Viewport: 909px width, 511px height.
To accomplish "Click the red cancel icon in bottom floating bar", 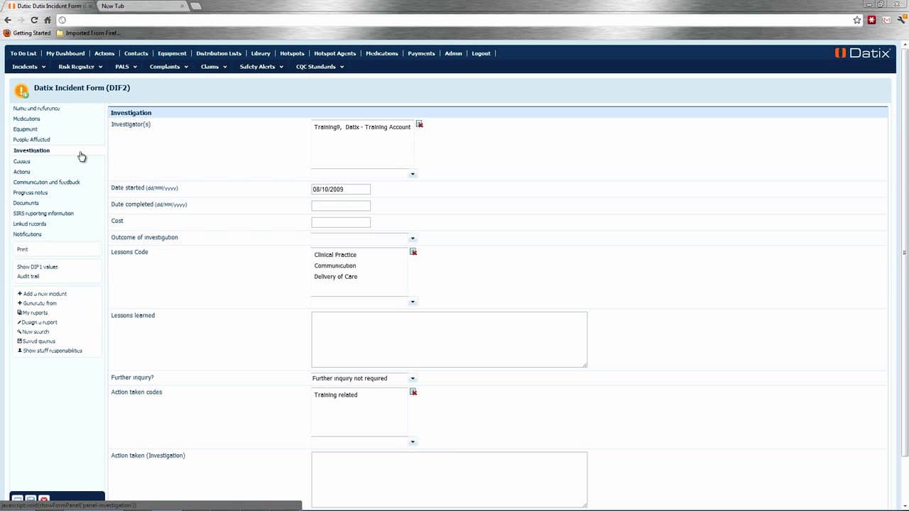I will [x=44, y=500].
